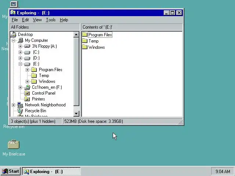Select the Program Files label in contents pane

(100, 35)
